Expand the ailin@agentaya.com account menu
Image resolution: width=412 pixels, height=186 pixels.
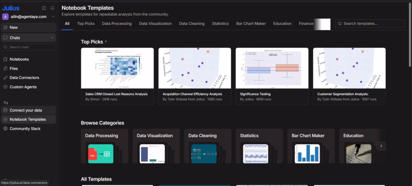pyautogui.click(x=53, y=17)
